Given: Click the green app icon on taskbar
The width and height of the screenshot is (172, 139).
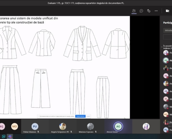Looking at the screenshot, I should point(3,137).
